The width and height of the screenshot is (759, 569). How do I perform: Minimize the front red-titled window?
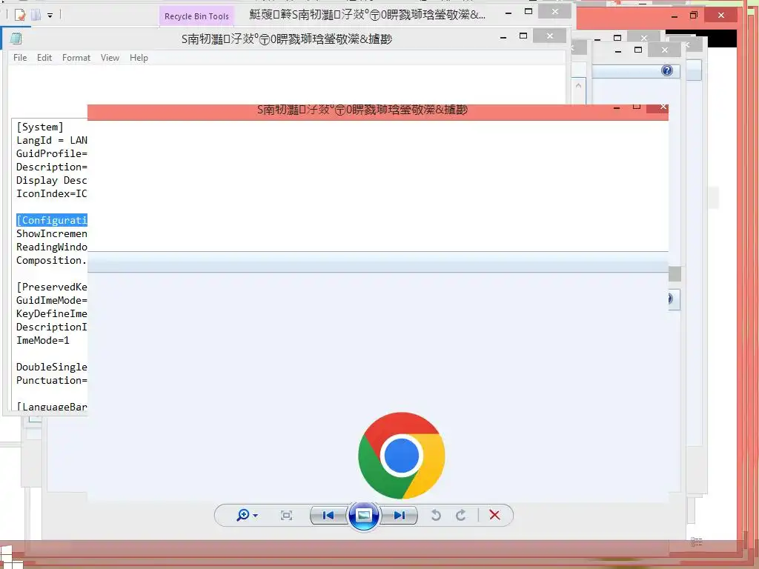point(617,108)
